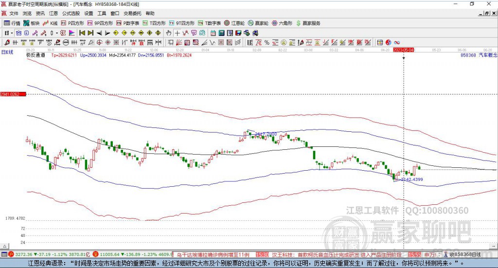Open the 资讯 menu
The width and height of the screenshot is (498, 268).
coord(40,13)
